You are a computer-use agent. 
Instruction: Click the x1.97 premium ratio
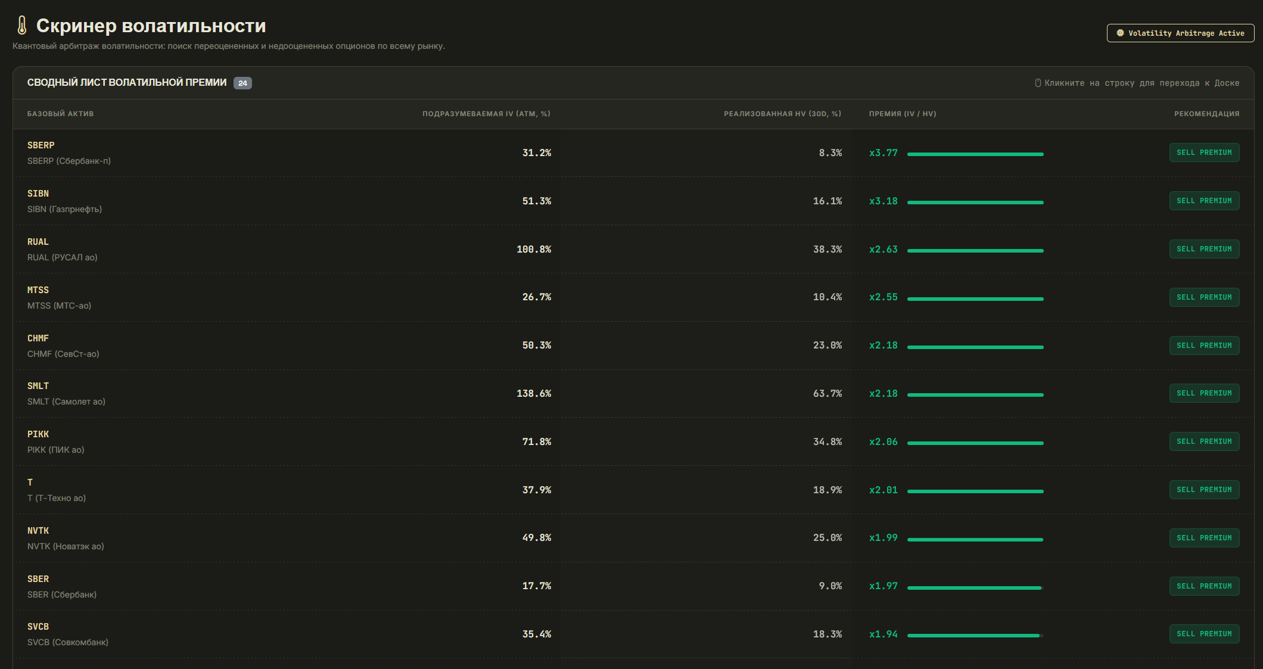tap(884, 586)
